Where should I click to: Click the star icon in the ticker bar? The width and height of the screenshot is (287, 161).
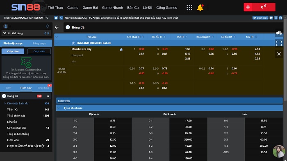coord(56,18)
